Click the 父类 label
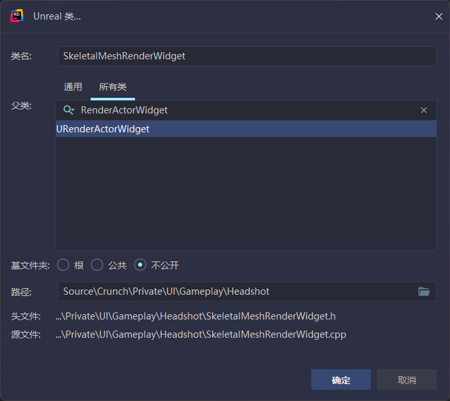The height and width of the screenshot is (401, 450). [x=22, y=106]
